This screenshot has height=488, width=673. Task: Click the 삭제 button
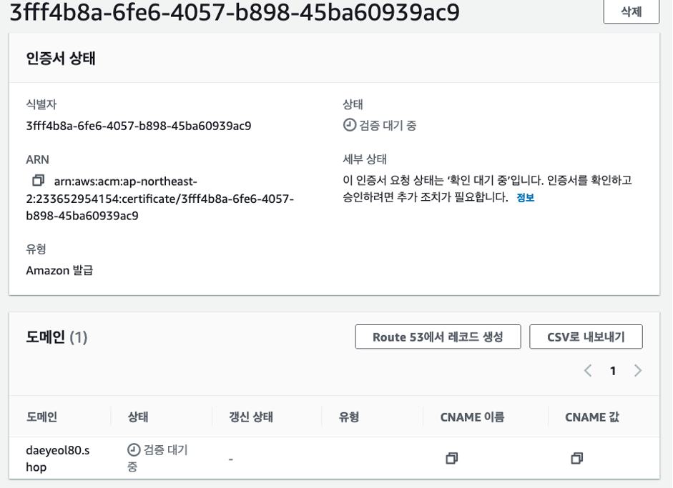pos(632,12)
